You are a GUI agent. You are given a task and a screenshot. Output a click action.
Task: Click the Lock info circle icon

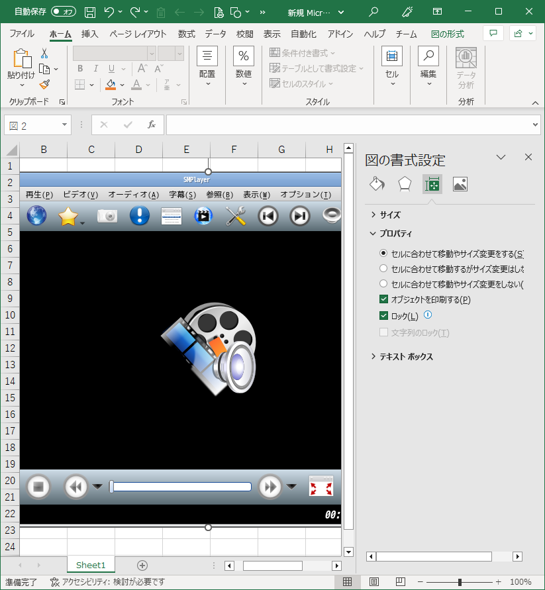click(x=428, y=315)
